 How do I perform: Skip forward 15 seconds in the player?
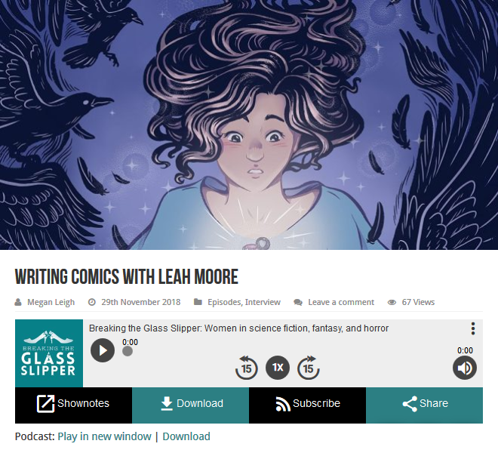pos(309,368)
